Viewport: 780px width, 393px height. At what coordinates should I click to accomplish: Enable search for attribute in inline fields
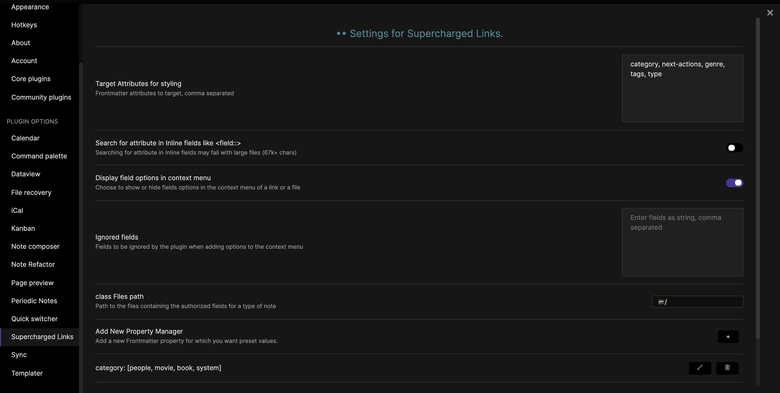[734, 148]
